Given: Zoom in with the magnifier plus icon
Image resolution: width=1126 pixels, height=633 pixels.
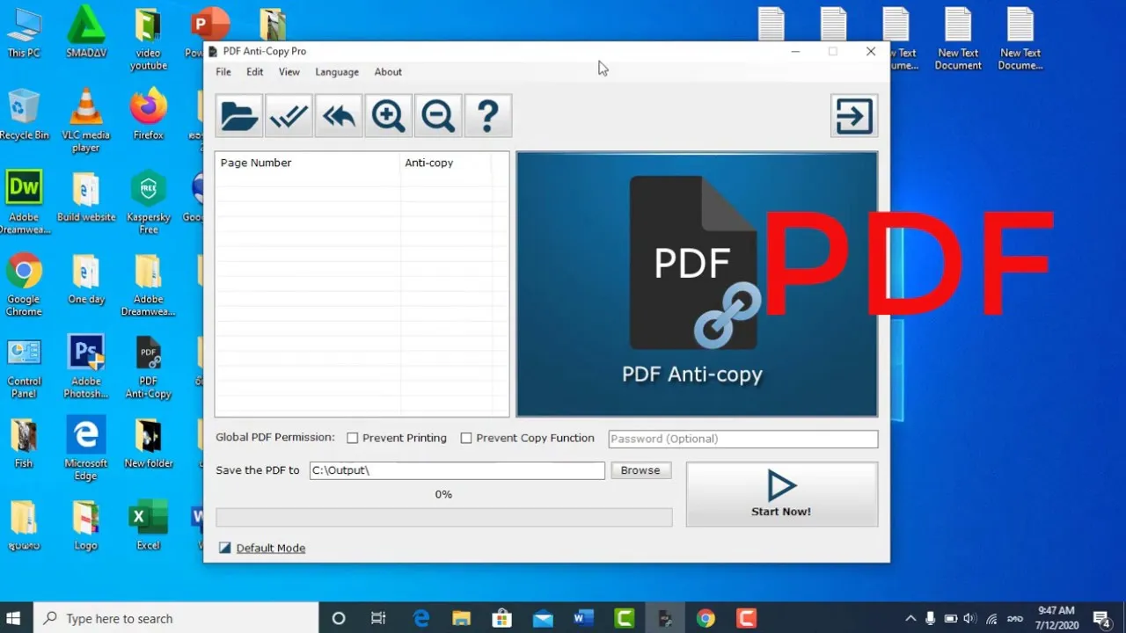Looking at the screenshot, I should (x=388, y=116).
